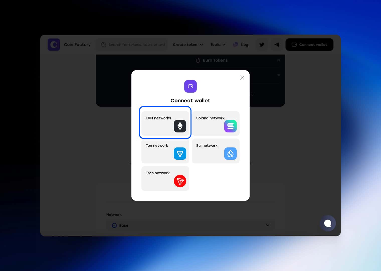Open the chat support bubble

coord(328,223)
